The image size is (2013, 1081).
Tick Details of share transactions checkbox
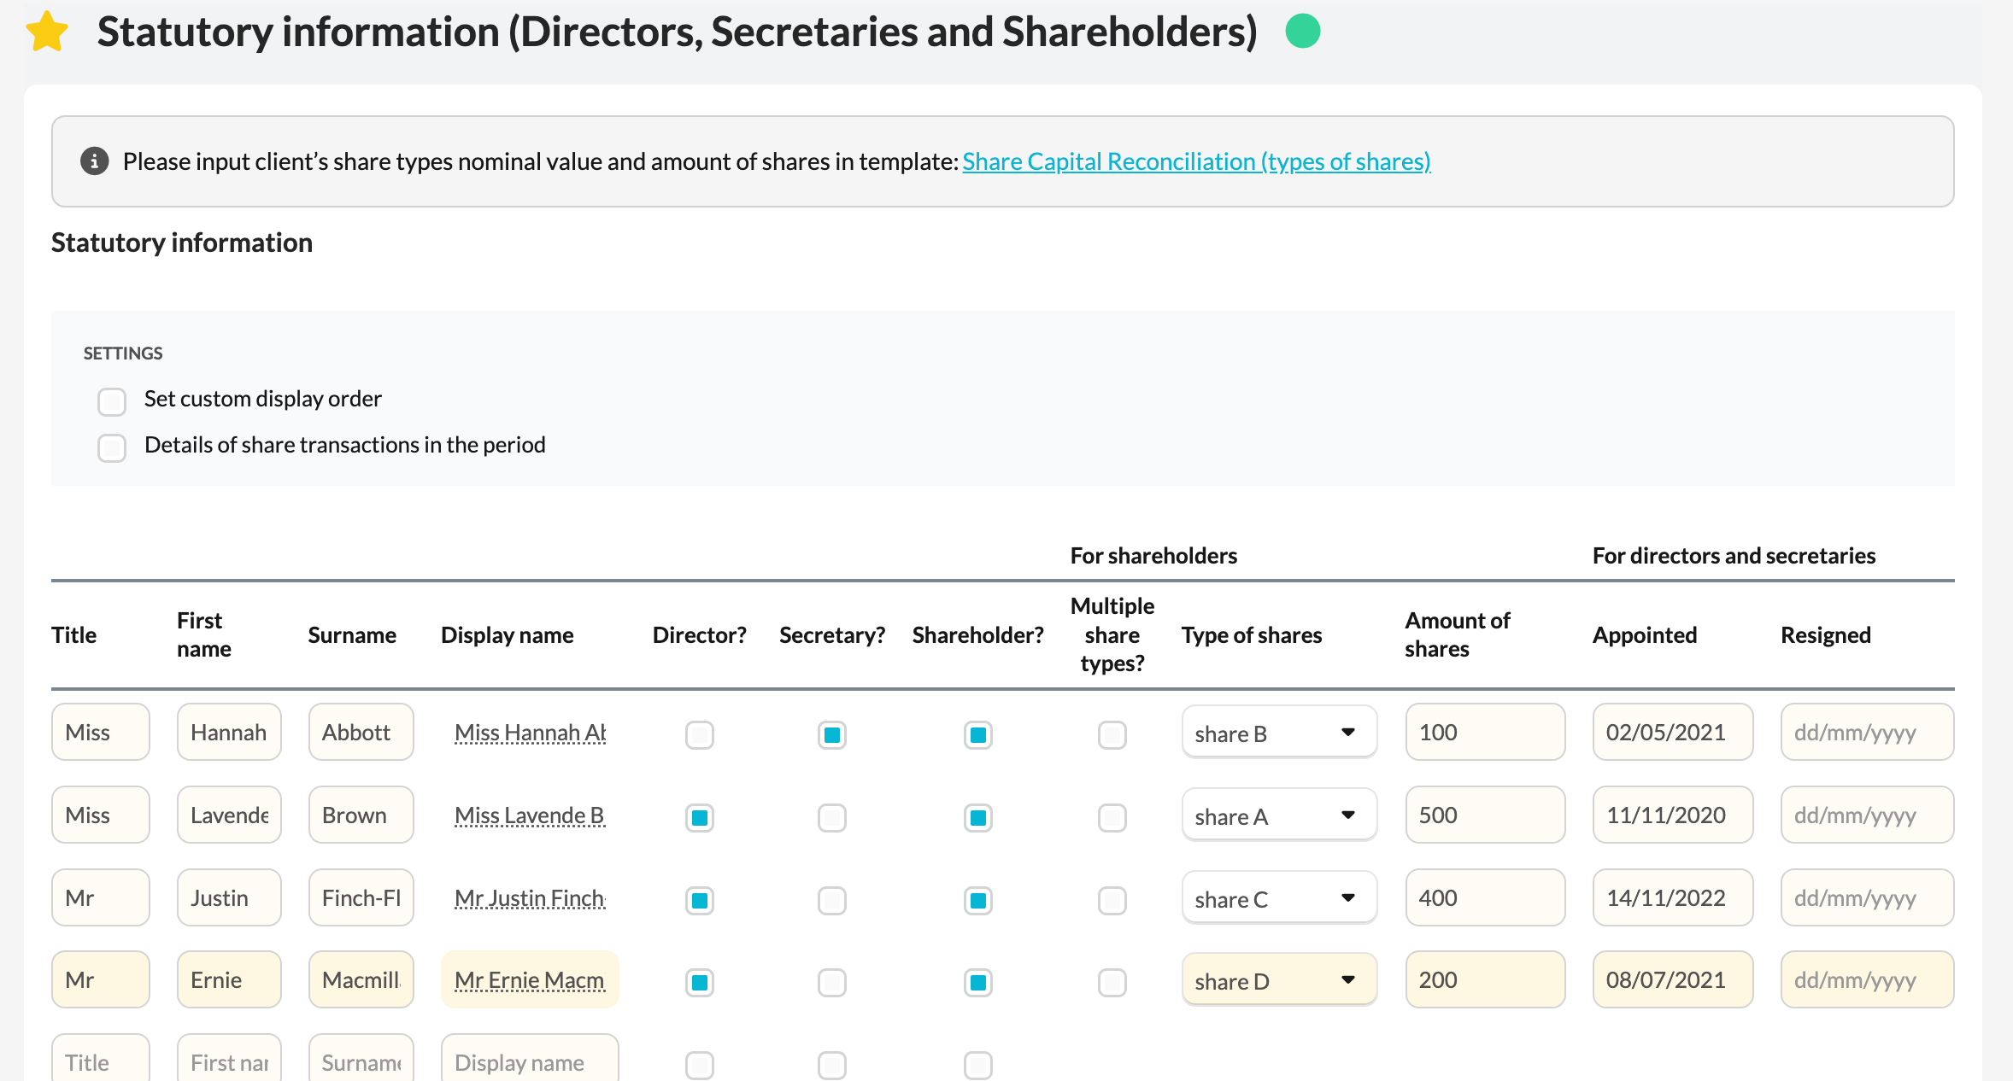tap(112, 447)
